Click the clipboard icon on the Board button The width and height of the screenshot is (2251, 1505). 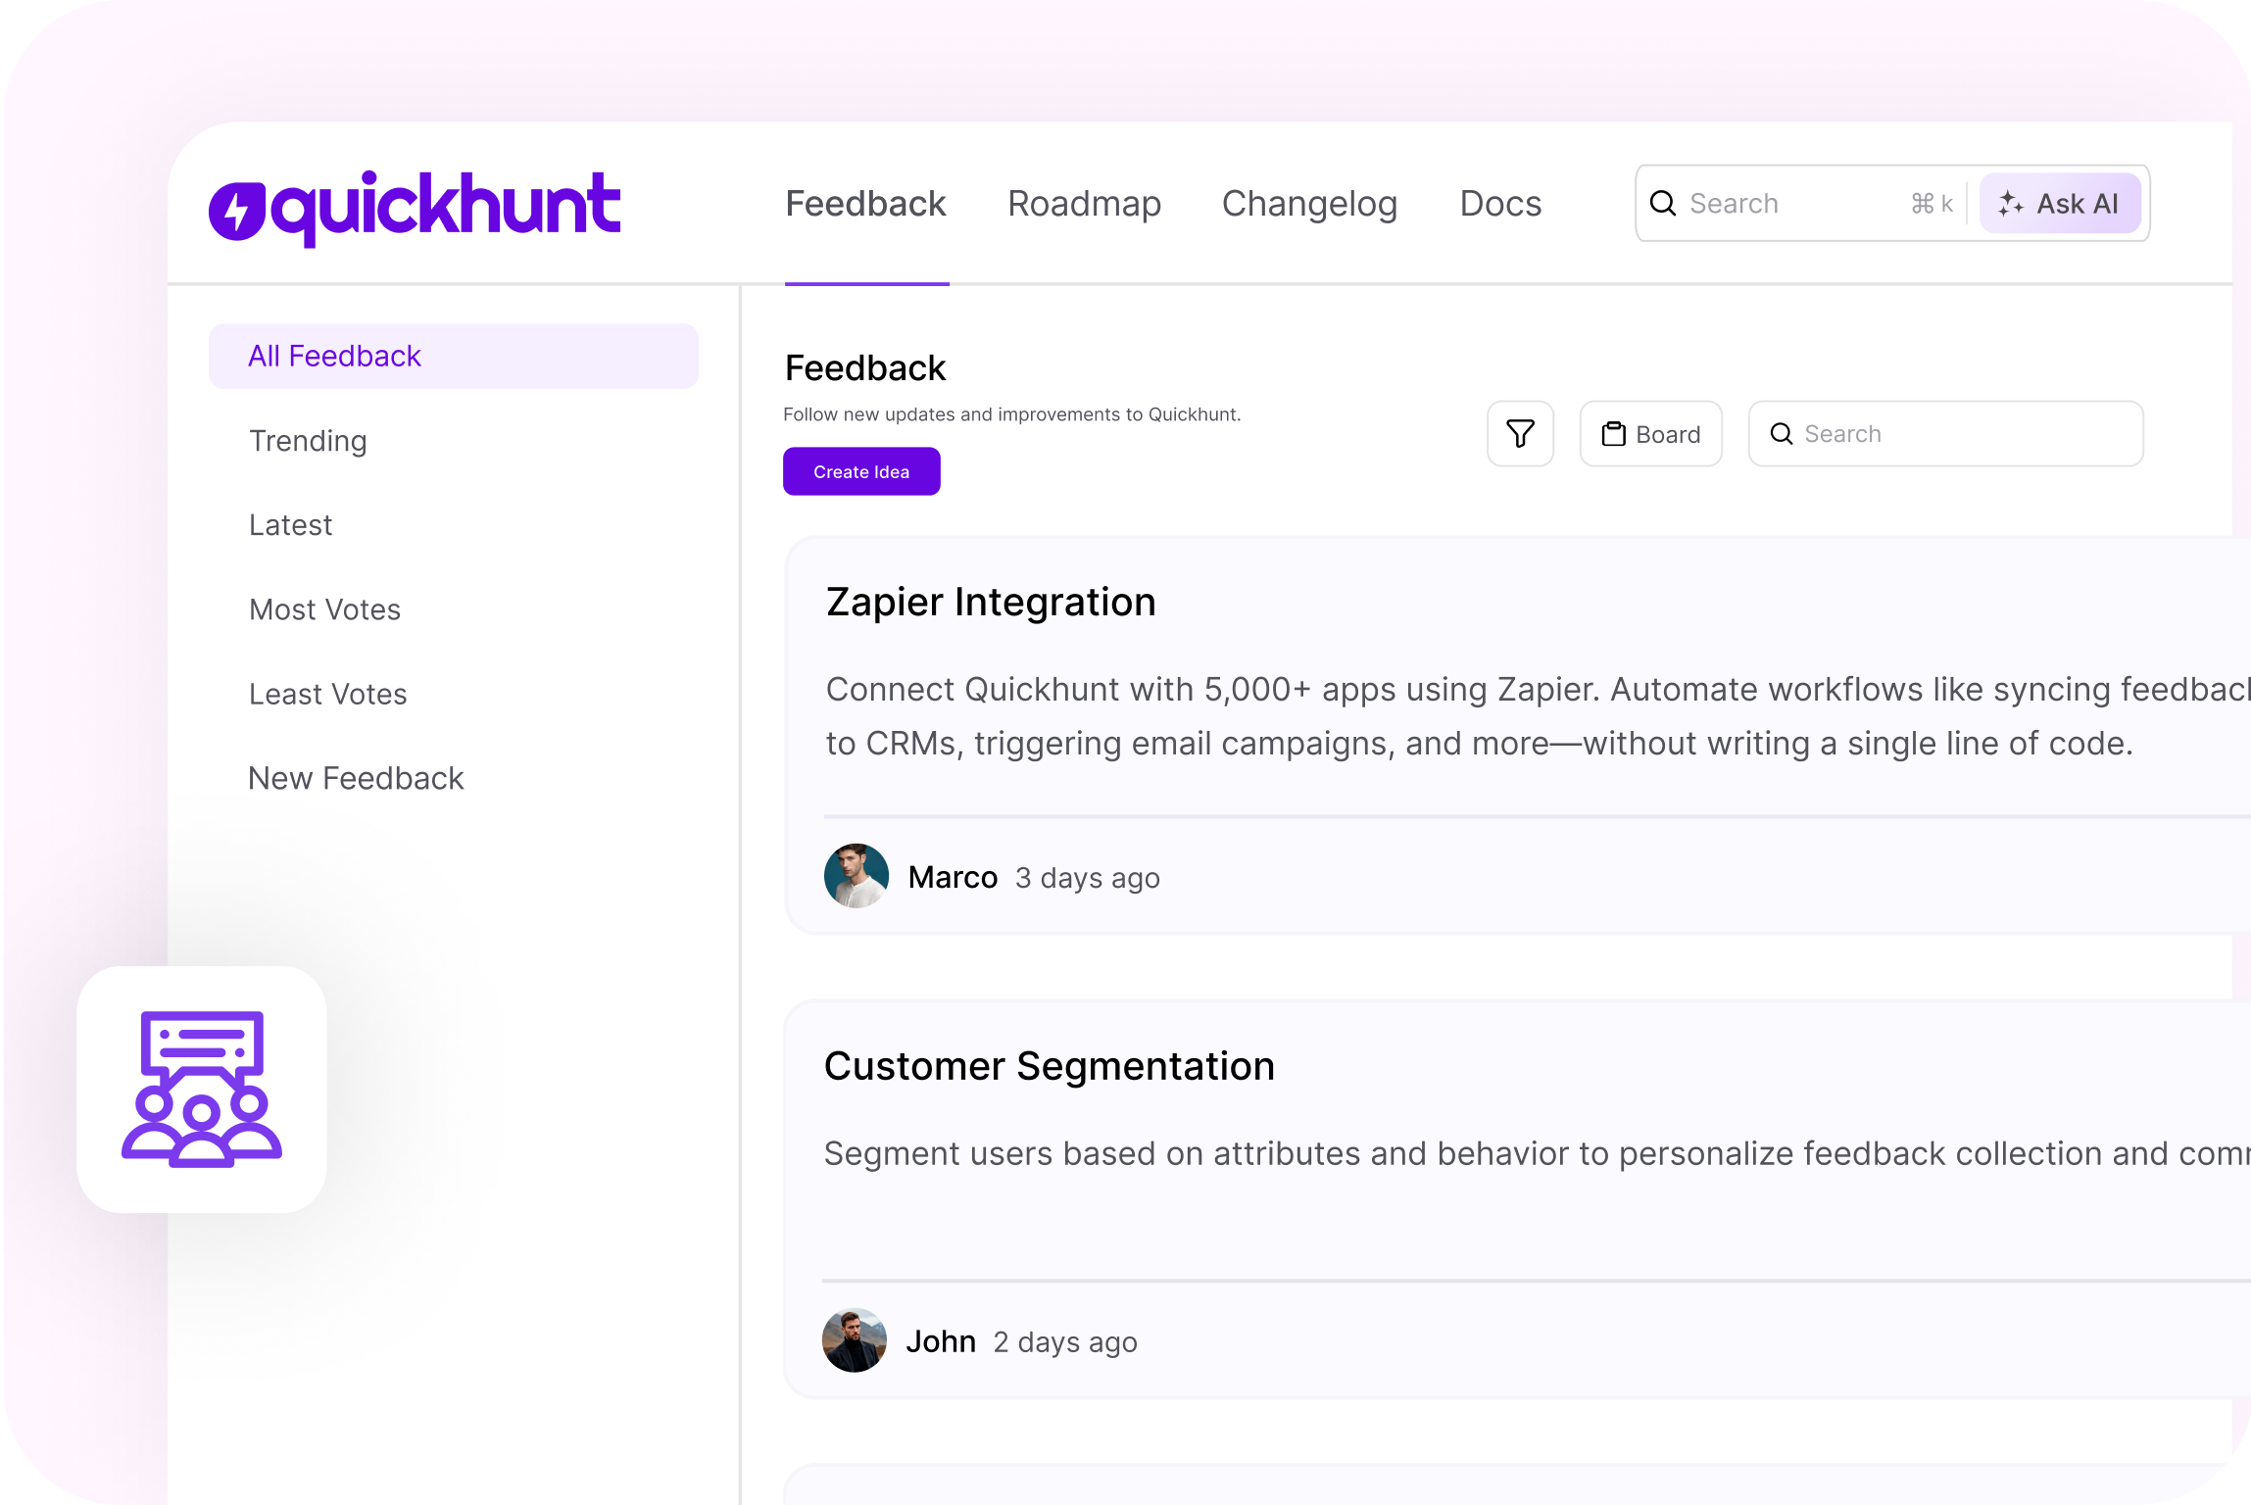click(x=1613, y=434)
